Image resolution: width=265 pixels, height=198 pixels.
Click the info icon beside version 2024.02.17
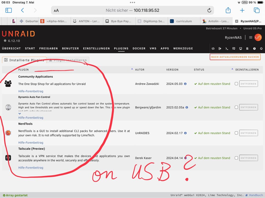coord(185,133)
